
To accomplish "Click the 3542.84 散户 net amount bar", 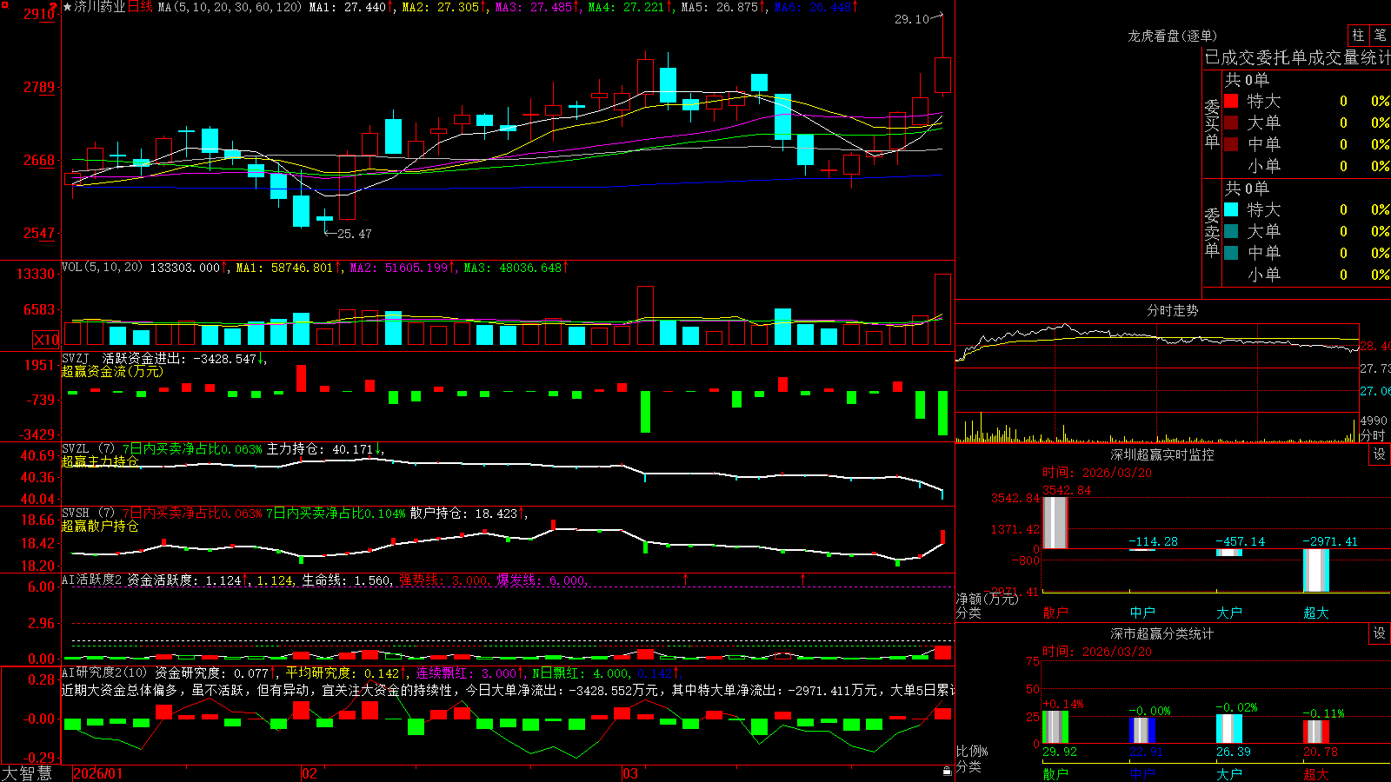I will (x=1055, y=522).
